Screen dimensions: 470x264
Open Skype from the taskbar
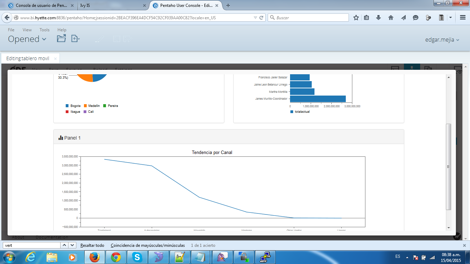137,257
